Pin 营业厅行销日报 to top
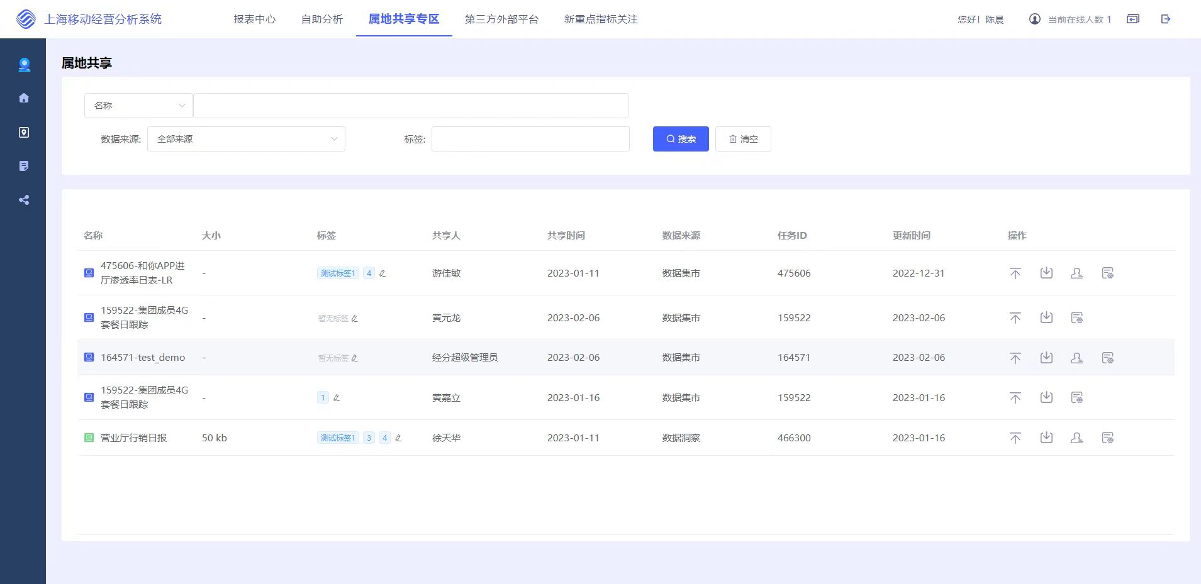This screenshot has height=584, width=1201. coord(1015,438)
